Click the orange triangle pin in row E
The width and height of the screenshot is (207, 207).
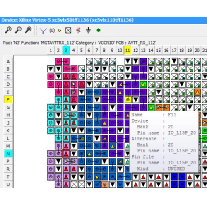coord(197,92)
